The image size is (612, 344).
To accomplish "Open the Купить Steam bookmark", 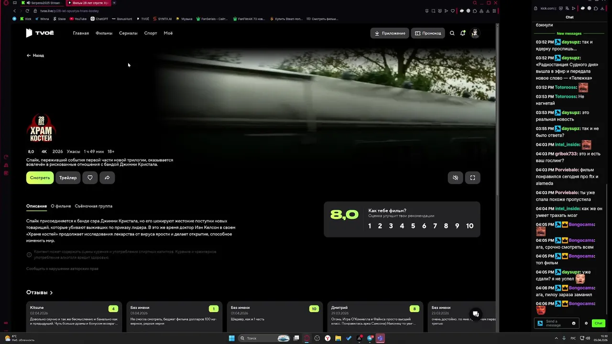I will pos(286,19).
